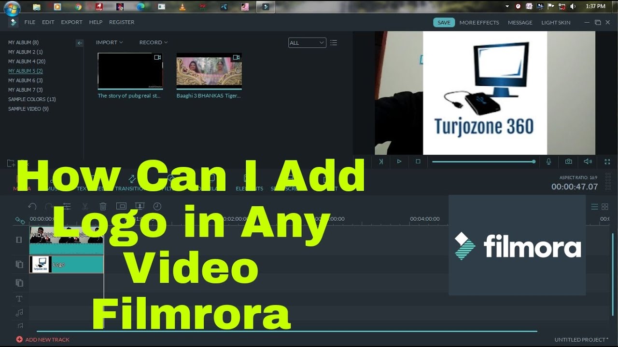Switch preview to full screen
The height and width of the screenshot is (347, 618).
[x=607, y=161]
